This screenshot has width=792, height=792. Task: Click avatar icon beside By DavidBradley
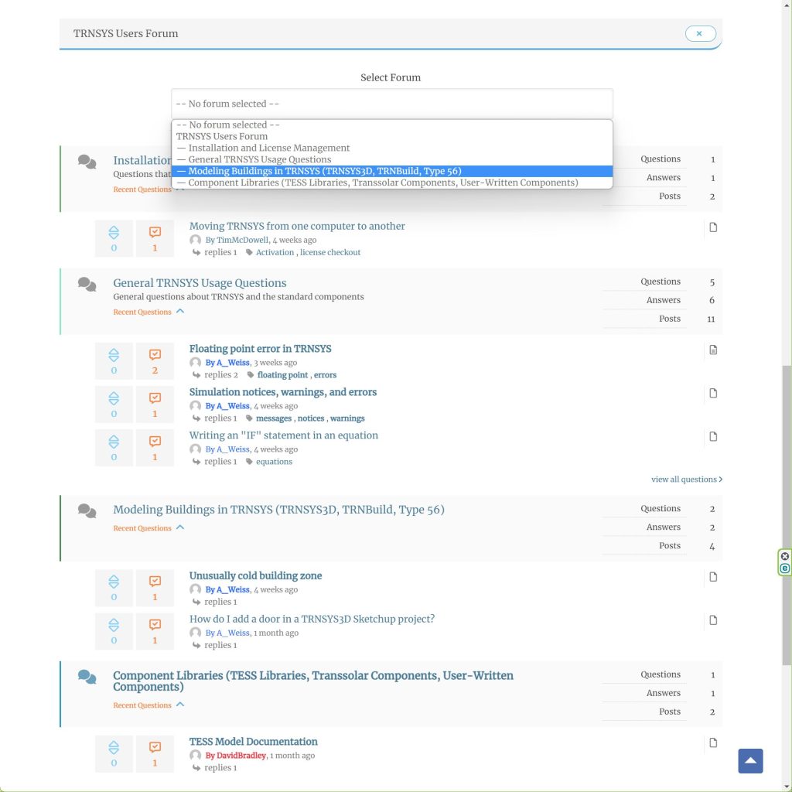point(196,756)
